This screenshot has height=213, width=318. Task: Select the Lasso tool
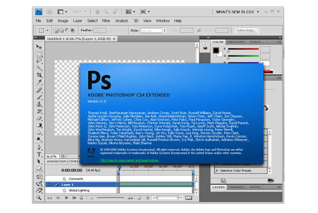(39, 61)
